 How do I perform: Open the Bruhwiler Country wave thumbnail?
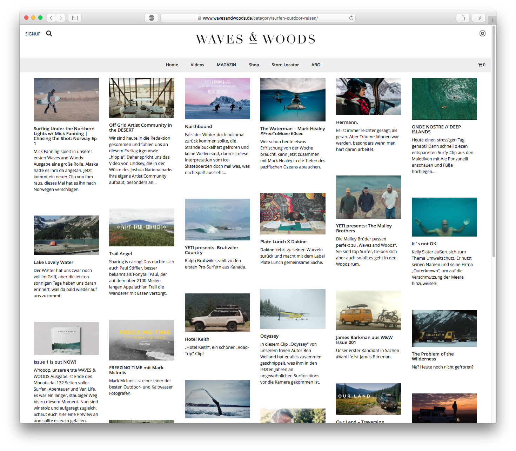pos(217,219)
